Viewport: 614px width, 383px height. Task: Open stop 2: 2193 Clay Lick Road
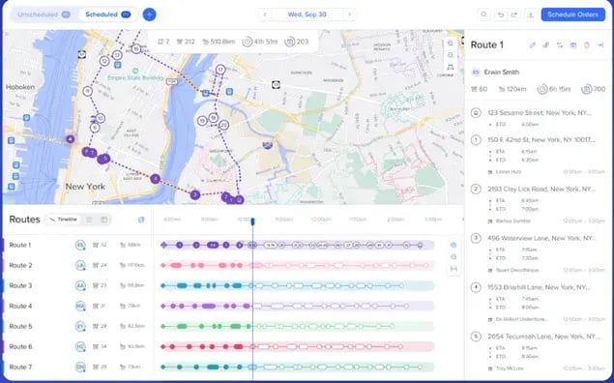(x=541, y=189)
